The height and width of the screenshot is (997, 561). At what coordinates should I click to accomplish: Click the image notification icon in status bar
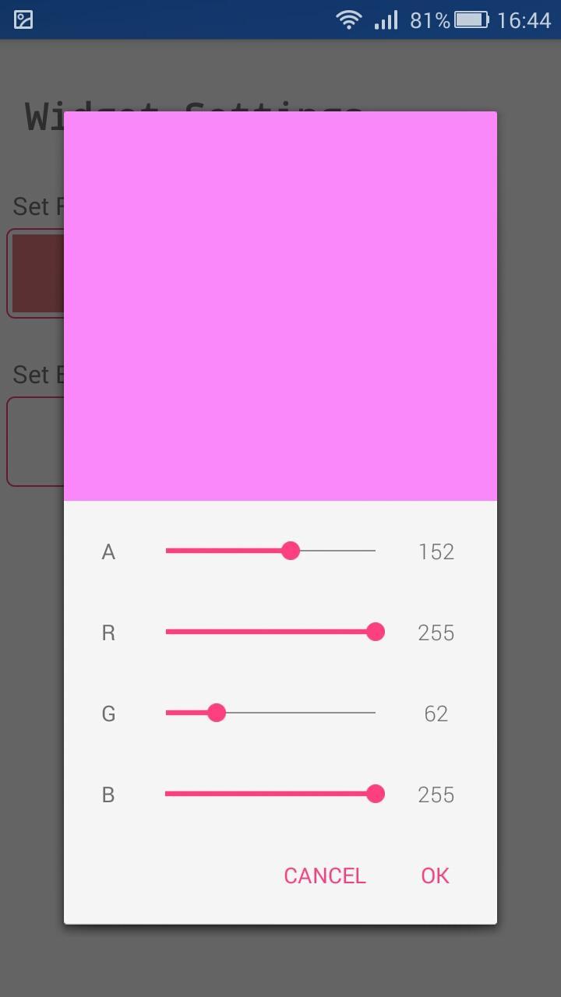23,20
